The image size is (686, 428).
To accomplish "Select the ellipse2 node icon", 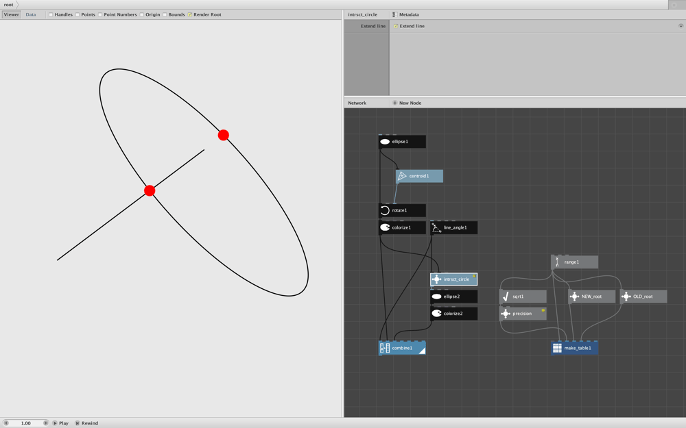I will [x=436, y=297].
